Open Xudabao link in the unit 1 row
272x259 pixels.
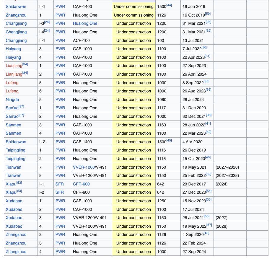tap(14, 201)
